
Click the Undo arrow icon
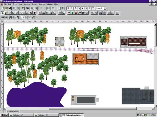(53, 8)
